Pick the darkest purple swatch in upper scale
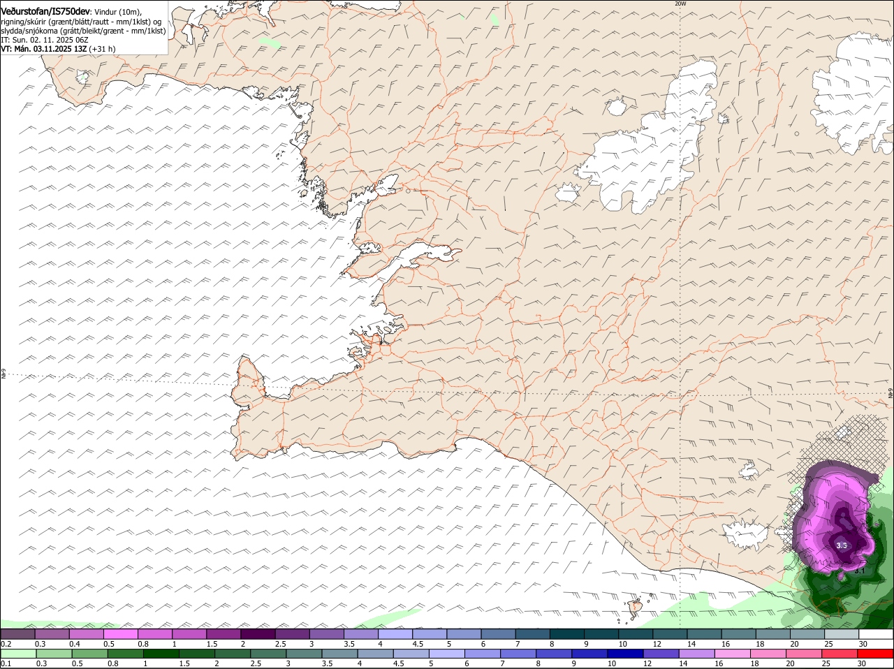 [x=258, y=634]
